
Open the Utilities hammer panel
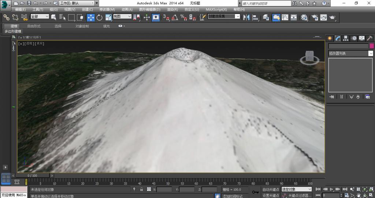370,38
